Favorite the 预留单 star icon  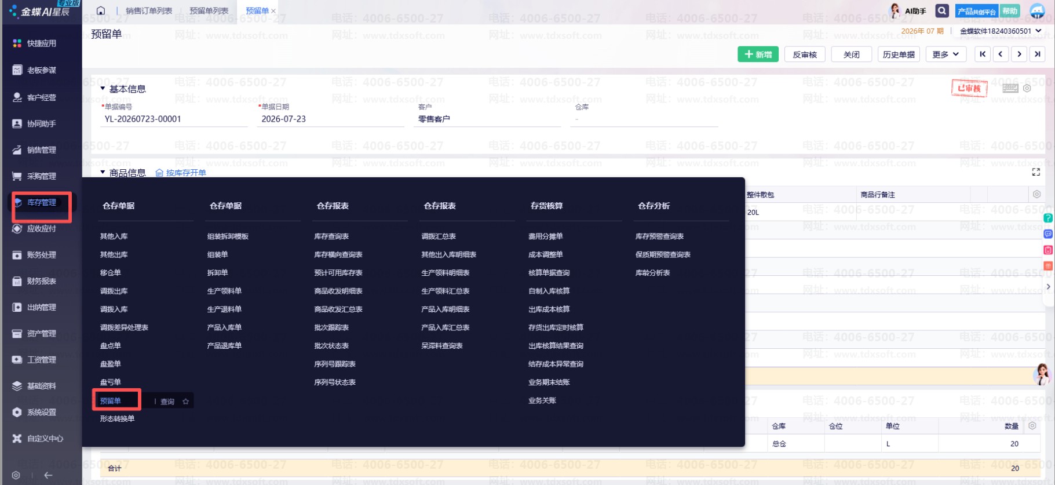click(185, 402)
